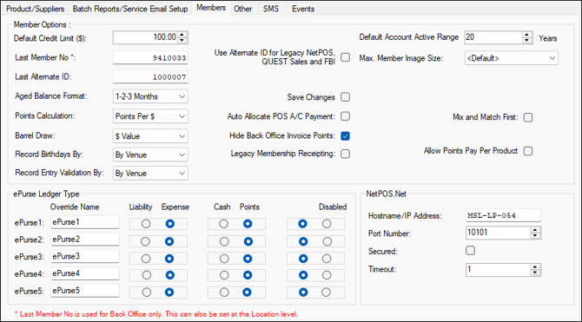582x322 pixels.
Task: Set ePurse1 to Liability
Action: (x=146, y=224)
